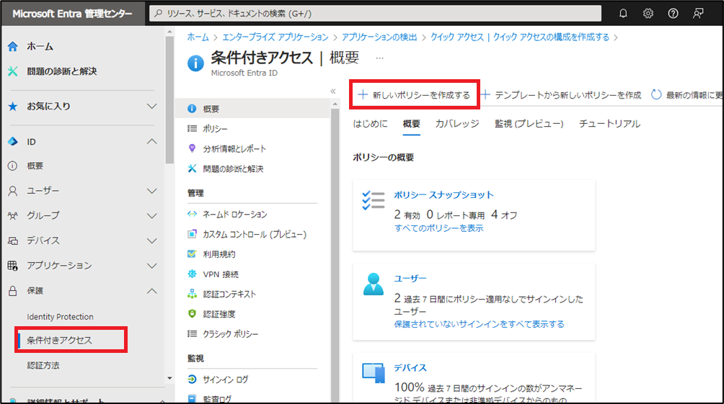Image resolution: width=724 pixels, height=404 pixels.
Task: Open the settings gear icon
Action: (x=648, y=14)
